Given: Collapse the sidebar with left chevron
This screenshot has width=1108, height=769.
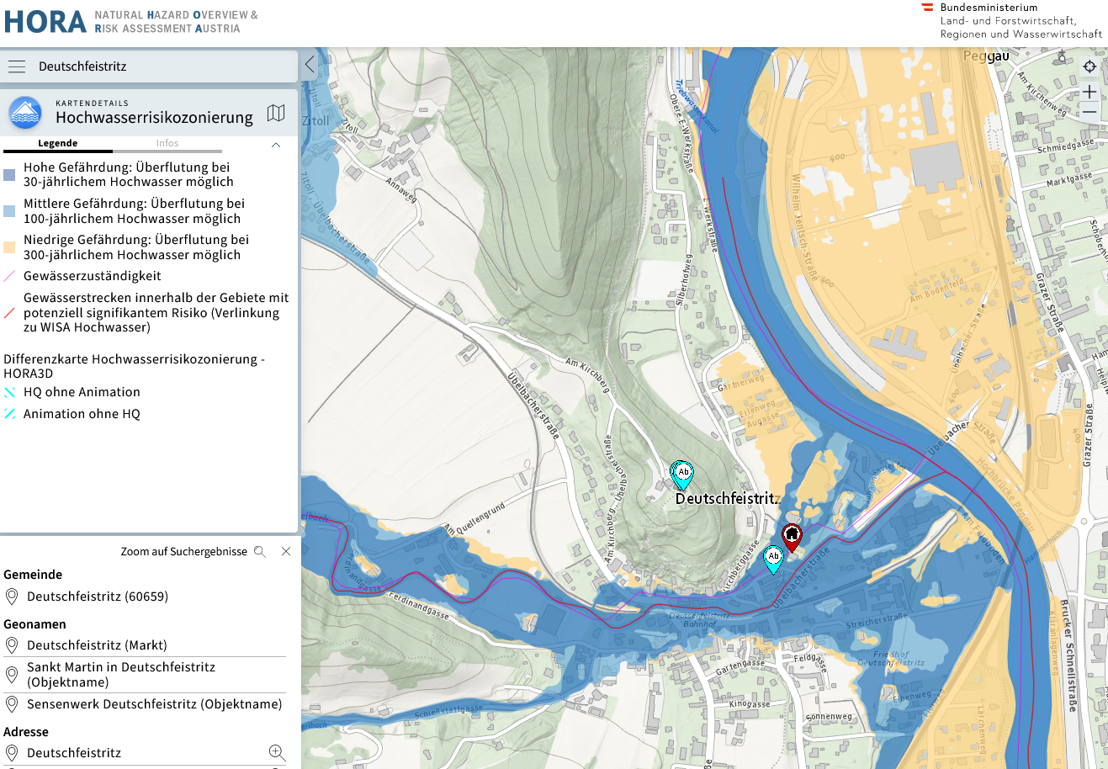Looking at the screenshot, I should pos(310,65).
